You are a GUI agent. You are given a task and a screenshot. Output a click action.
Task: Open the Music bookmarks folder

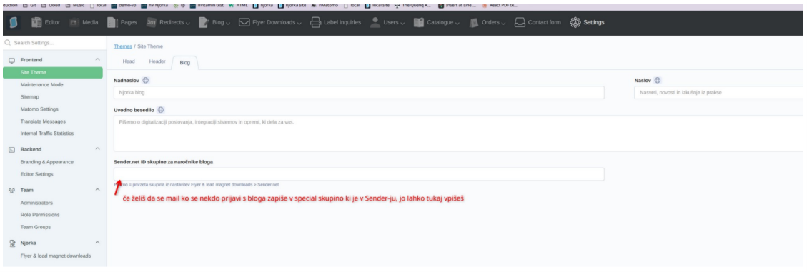click(x=74, y=5)
